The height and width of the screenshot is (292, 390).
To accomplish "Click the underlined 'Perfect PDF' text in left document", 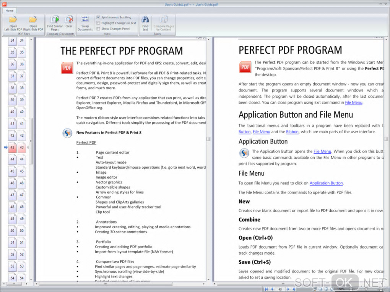I will 86,142.
